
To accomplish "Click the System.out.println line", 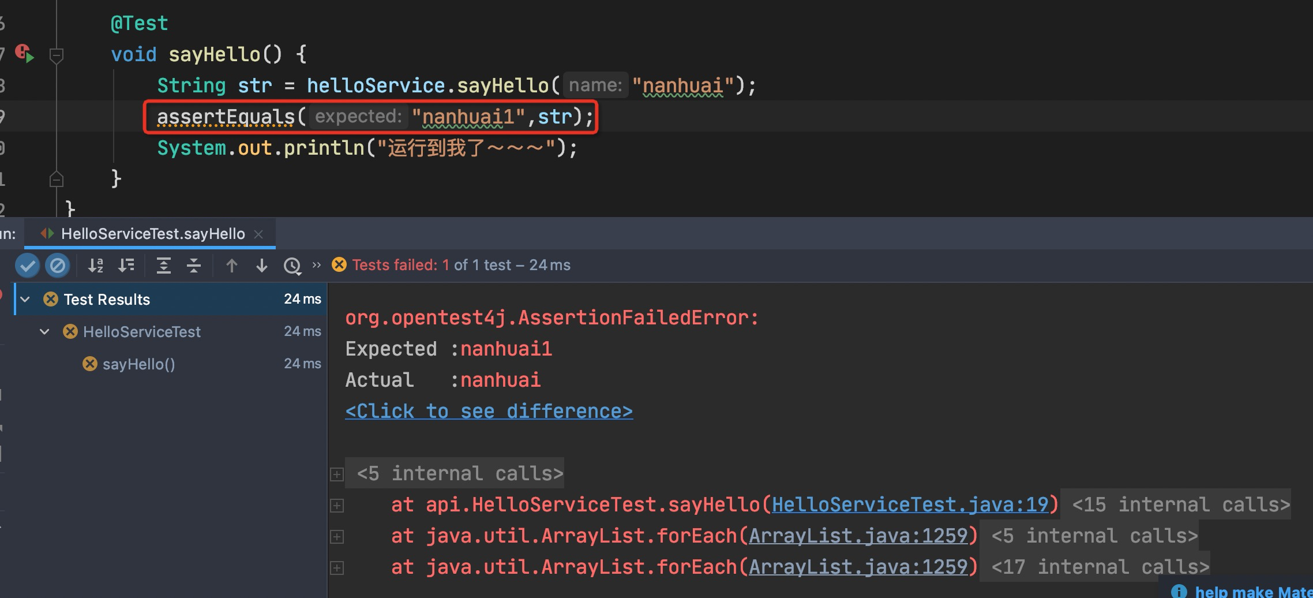I will coord(367,148).
